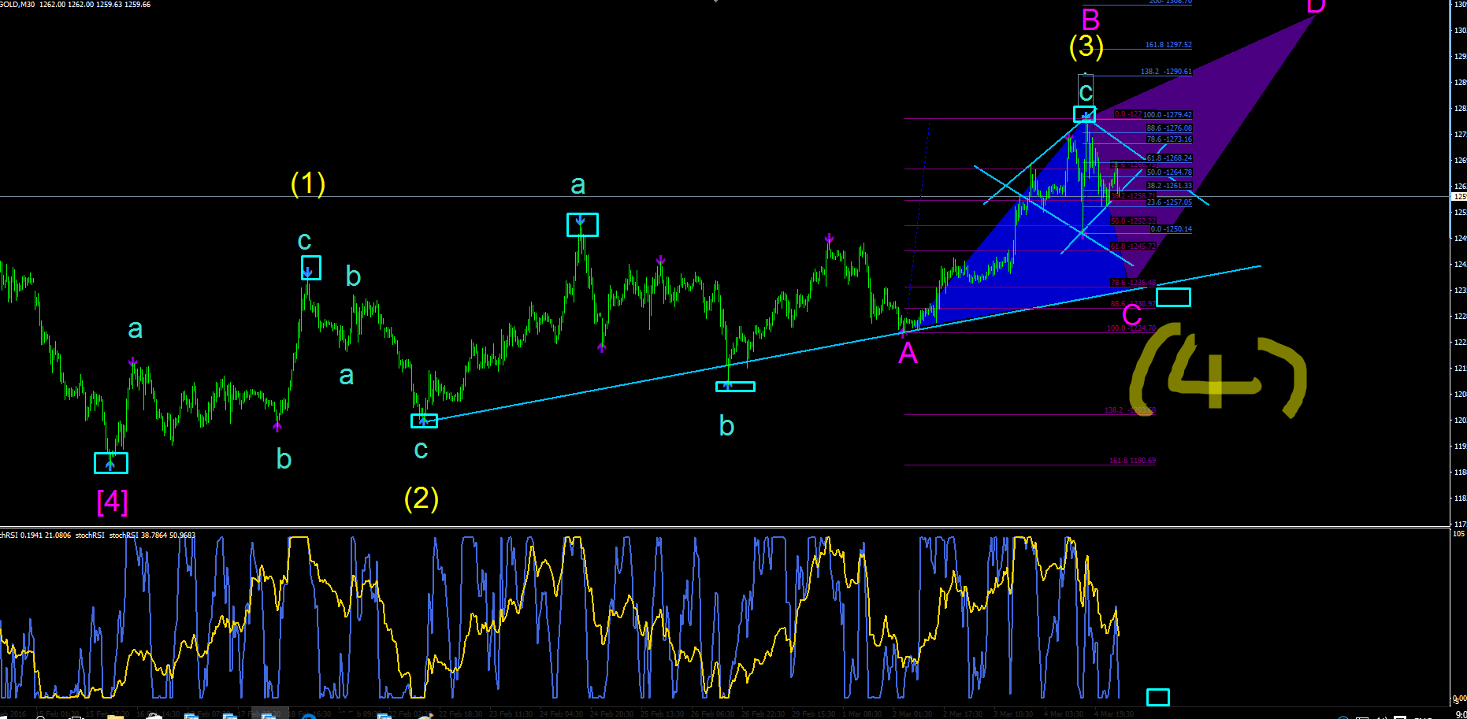Select cyan rectangle above the (2) c label
Viewport: 1467px width, 719px height.
(x=424, y=421)
